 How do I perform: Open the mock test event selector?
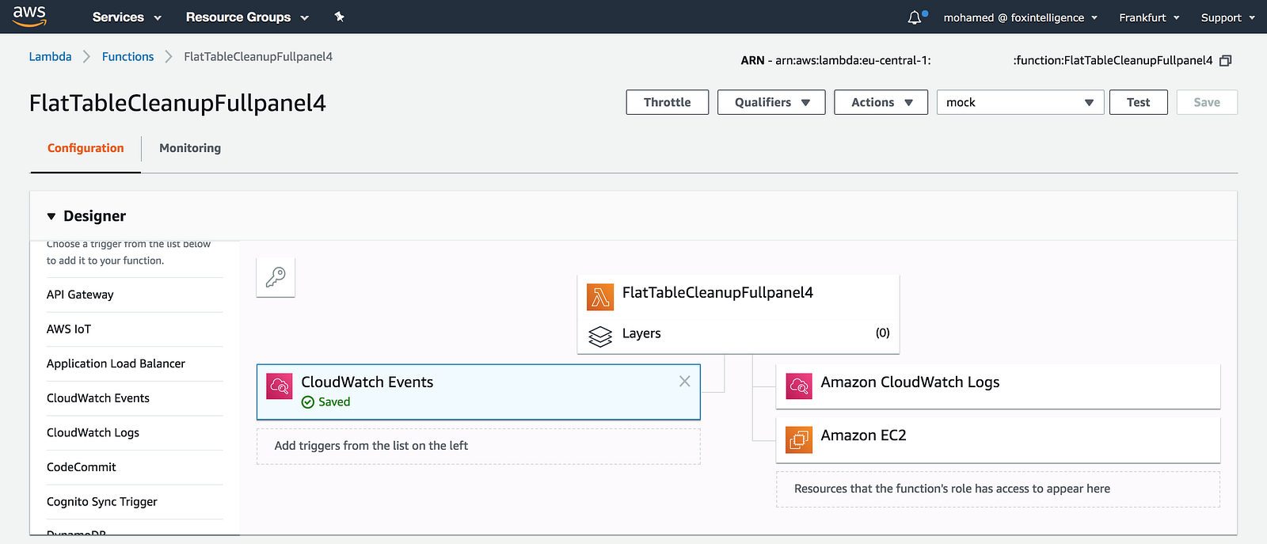(x=1020, y=102)
